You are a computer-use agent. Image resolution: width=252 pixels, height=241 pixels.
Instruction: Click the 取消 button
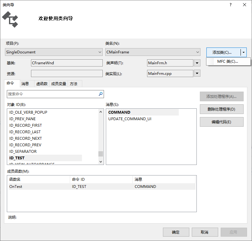[x=205, y=232]
